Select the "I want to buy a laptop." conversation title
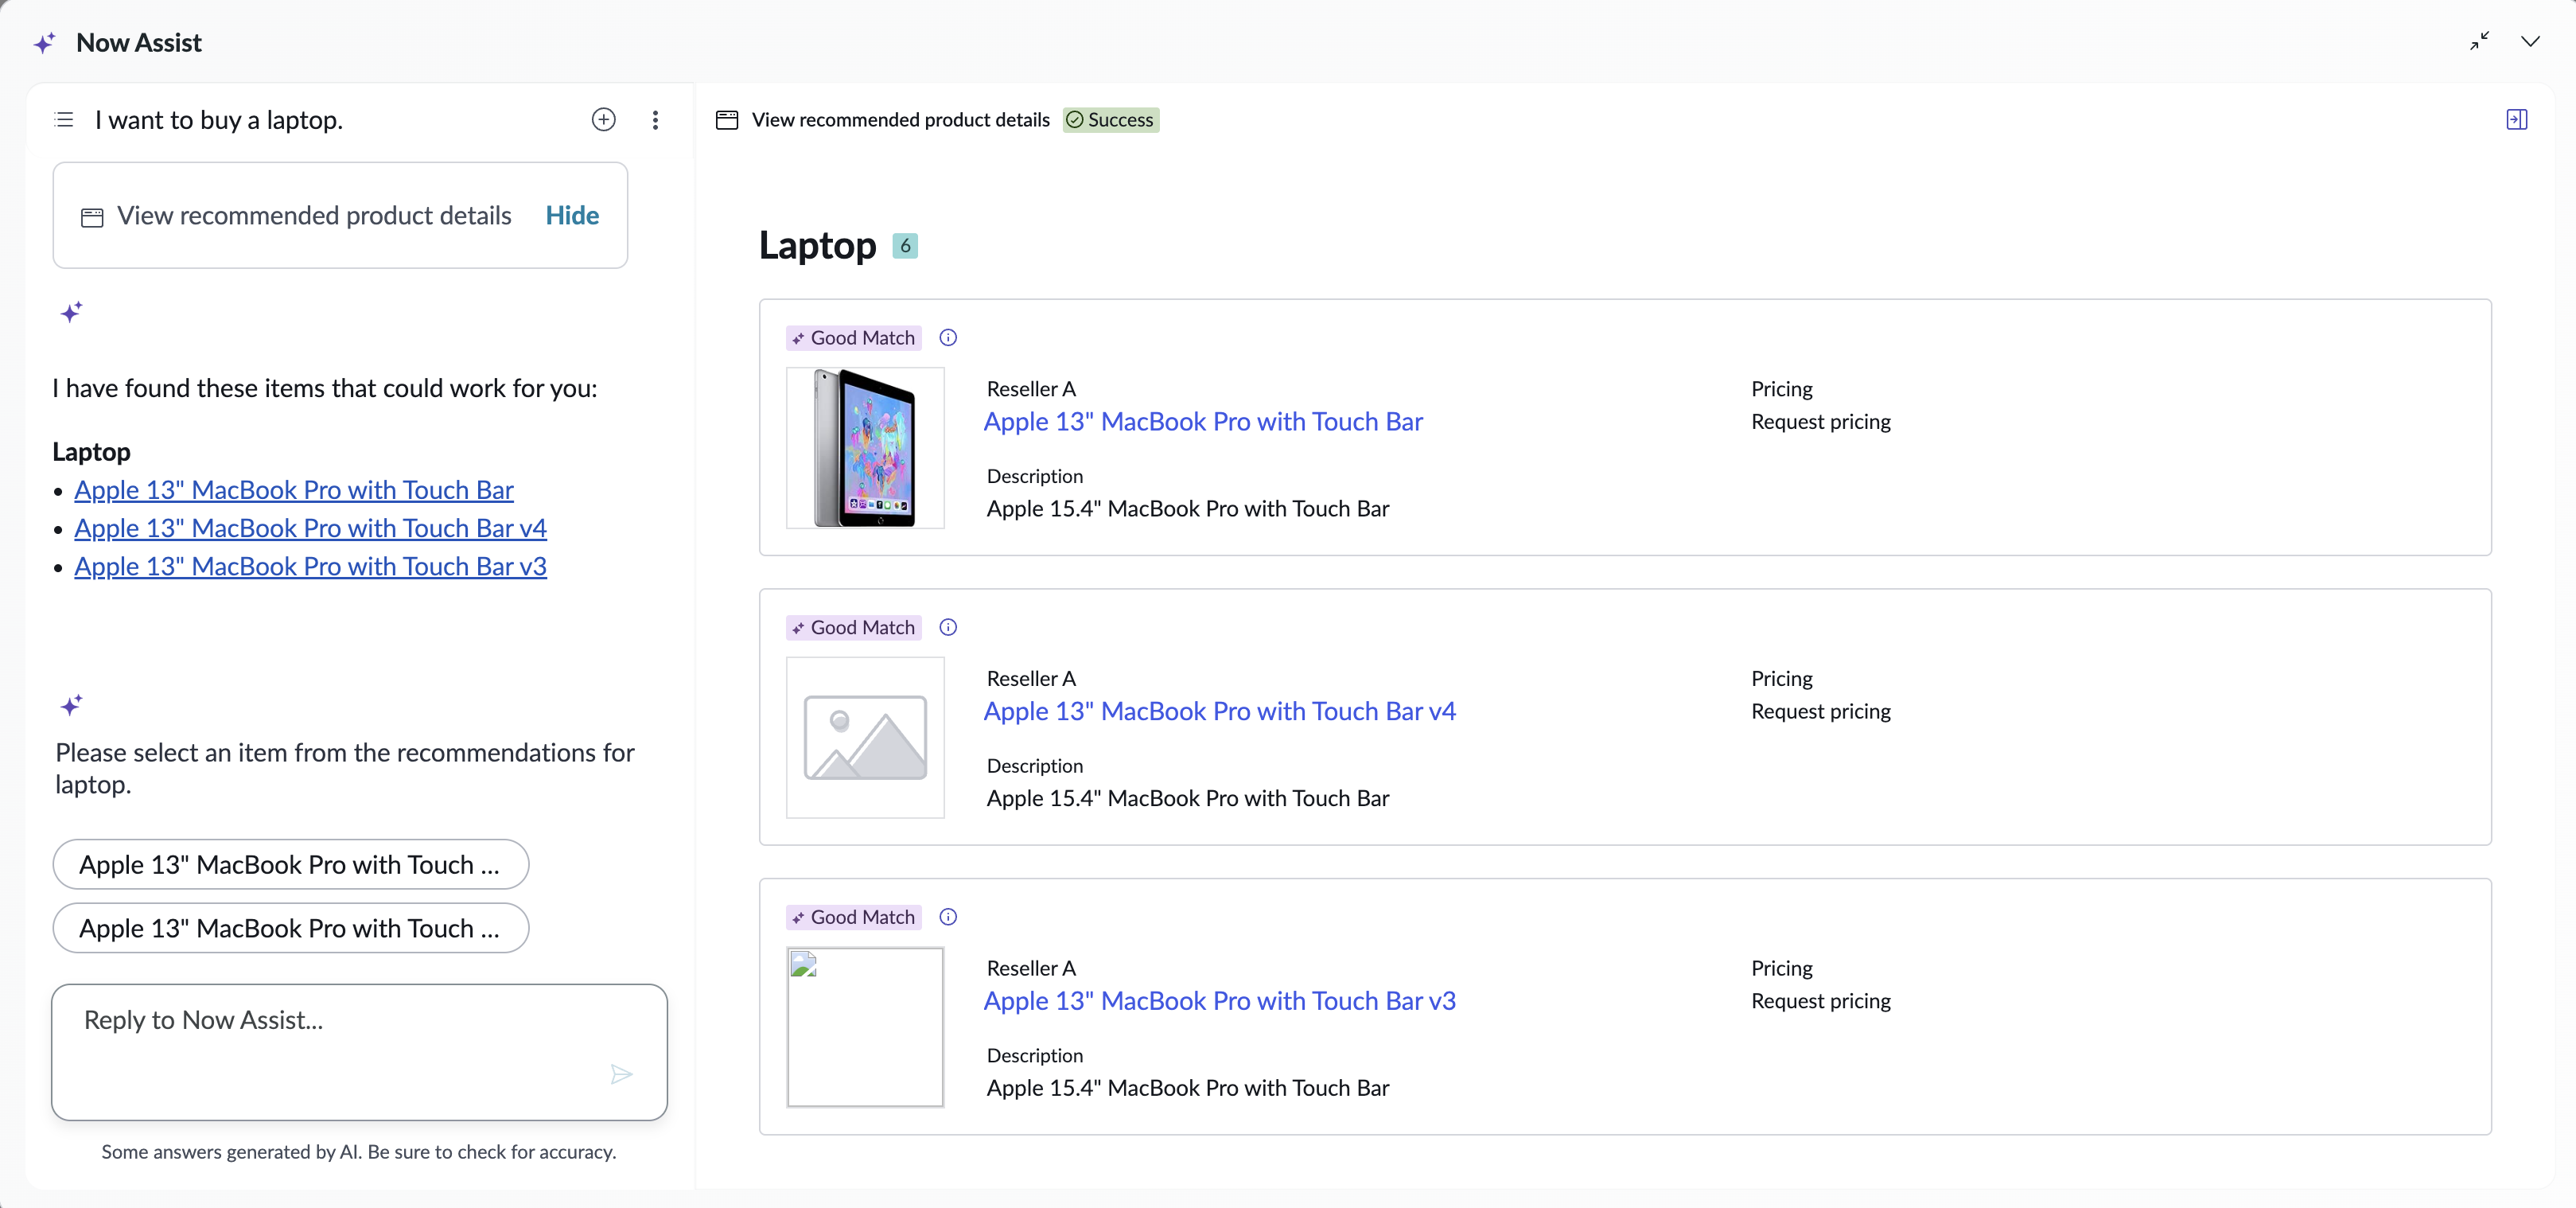Viewport: 2576px width, 1208px height. 219,121
